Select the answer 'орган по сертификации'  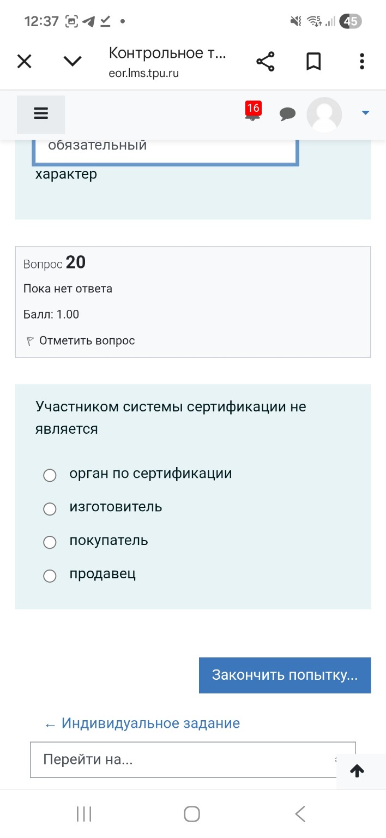click(x=50, y=475)
